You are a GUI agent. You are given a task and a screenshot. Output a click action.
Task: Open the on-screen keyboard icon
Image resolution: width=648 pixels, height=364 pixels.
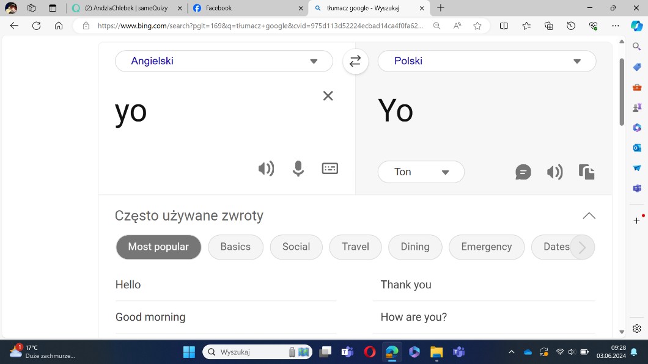coord(330,169)
